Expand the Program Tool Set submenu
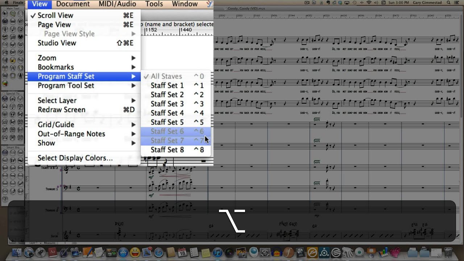The image size is (464, 261). pos(84,86)
